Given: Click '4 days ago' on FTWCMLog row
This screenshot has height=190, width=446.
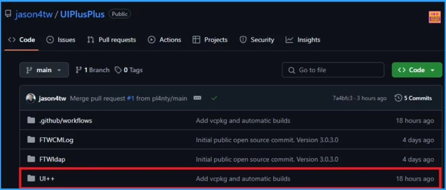Looking at the screenshot, I should [x=418, y=140].
